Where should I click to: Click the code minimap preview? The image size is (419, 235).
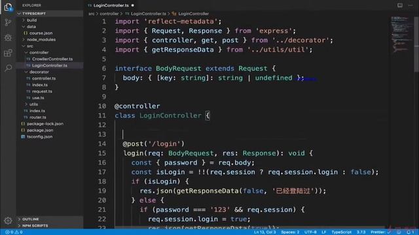click(x=401, y=35)
